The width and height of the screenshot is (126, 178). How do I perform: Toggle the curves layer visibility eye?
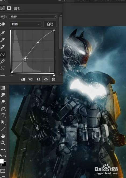(46, 79)
